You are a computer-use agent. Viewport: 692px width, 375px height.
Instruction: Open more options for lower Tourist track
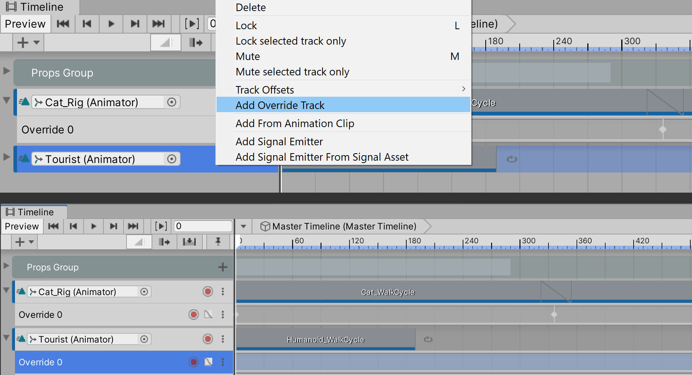coord(223,339)
